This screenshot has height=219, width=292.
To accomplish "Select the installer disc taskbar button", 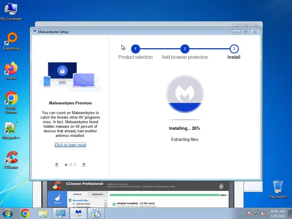I will (x=96, y=213).
